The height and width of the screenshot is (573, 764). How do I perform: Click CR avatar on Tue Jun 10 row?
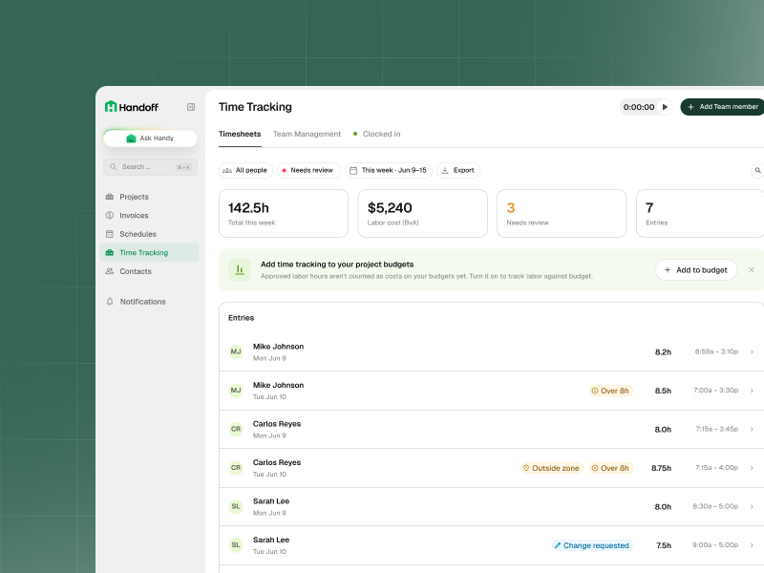pos(236,468)
